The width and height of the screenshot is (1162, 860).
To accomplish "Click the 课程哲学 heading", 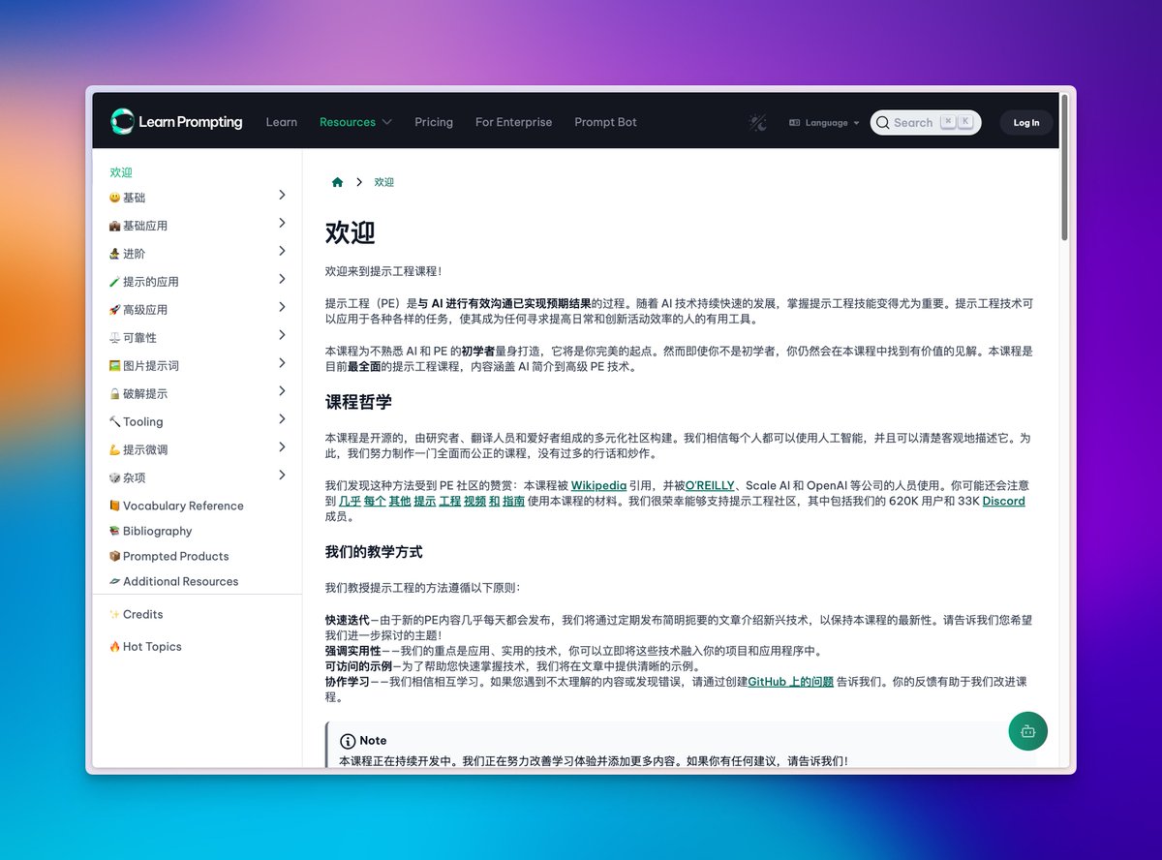I will point(358,402).
